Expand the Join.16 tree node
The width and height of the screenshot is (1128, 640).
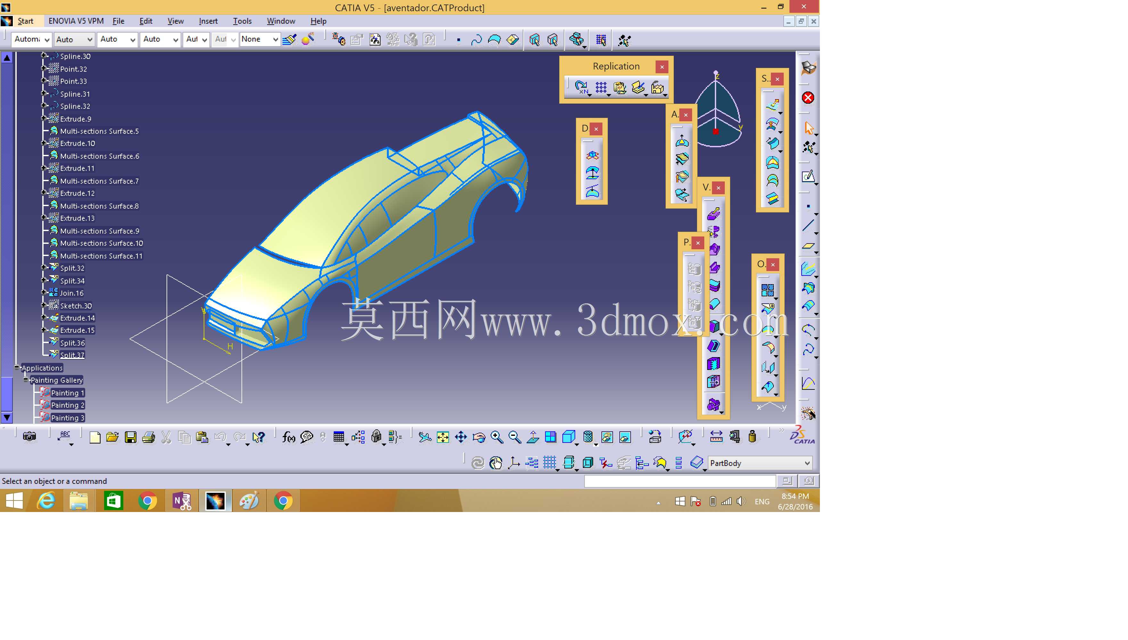(44, 292)
